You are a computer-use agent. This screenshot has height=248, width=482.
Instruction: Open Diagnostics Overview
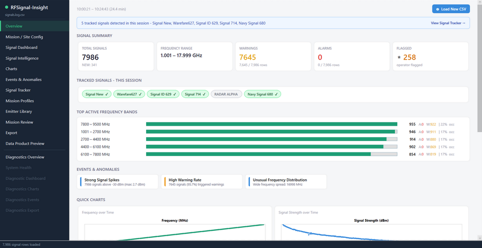click(34, 157)
